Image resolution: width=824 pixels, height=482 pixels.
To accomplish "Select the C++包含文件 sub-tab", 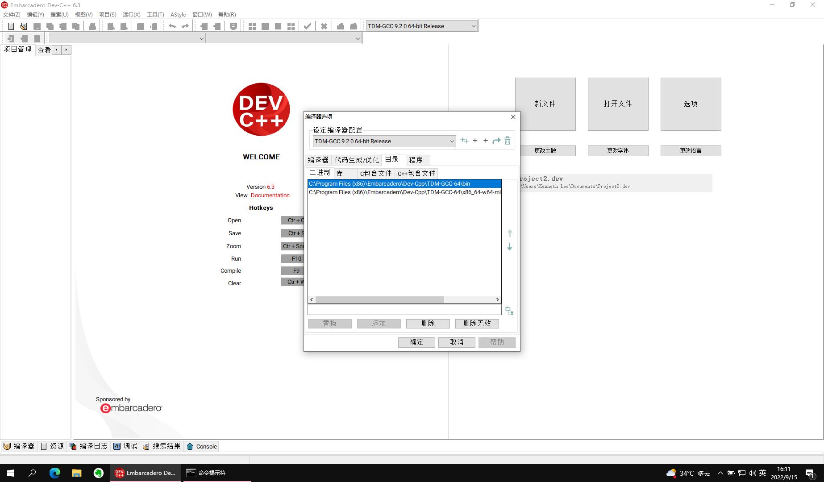I will point(416,174).
